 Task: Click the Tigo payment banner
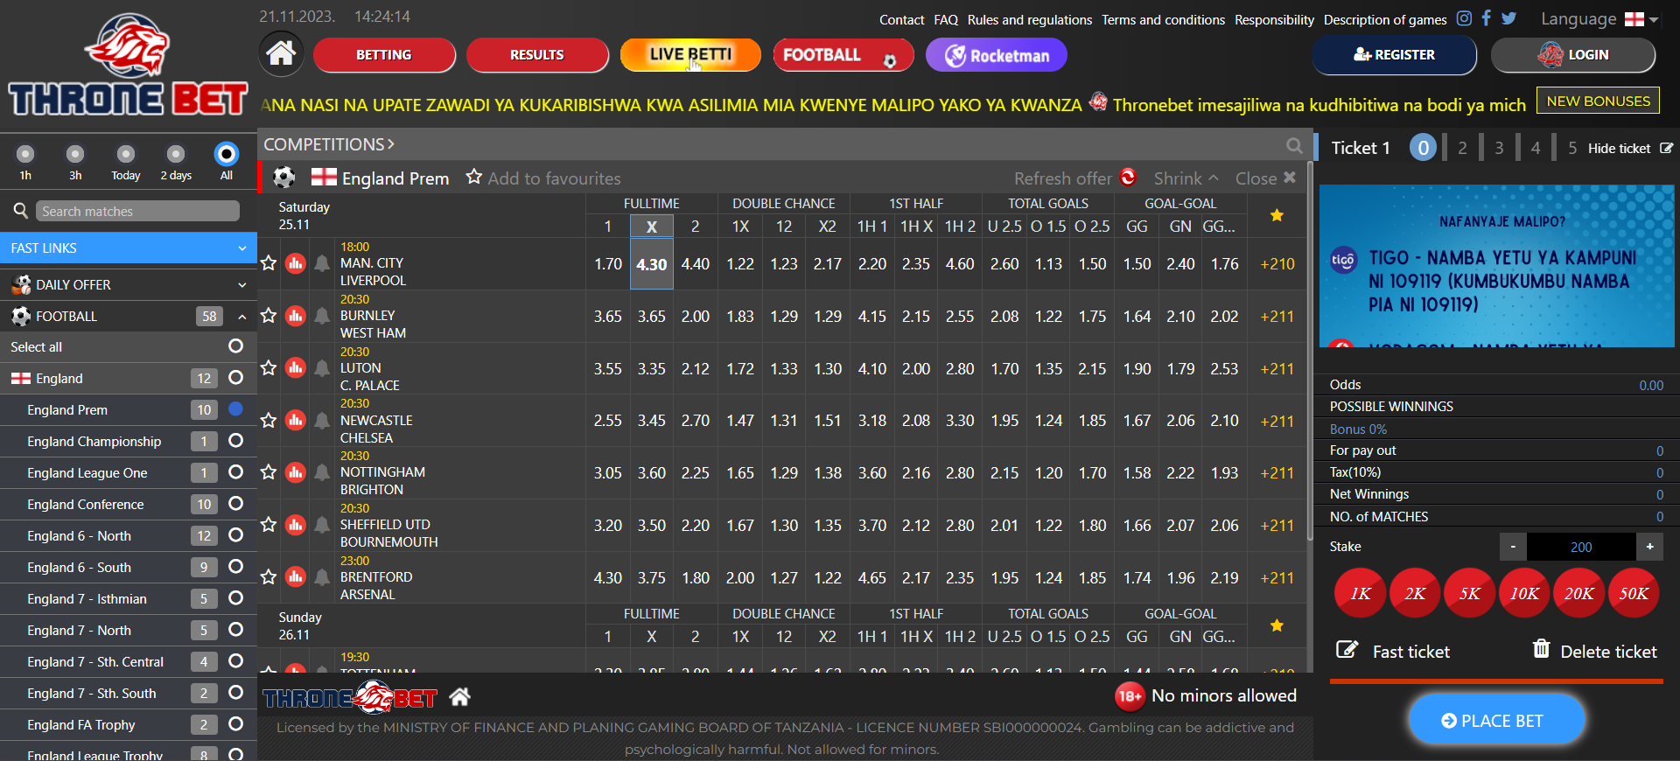pos(1496,266)
